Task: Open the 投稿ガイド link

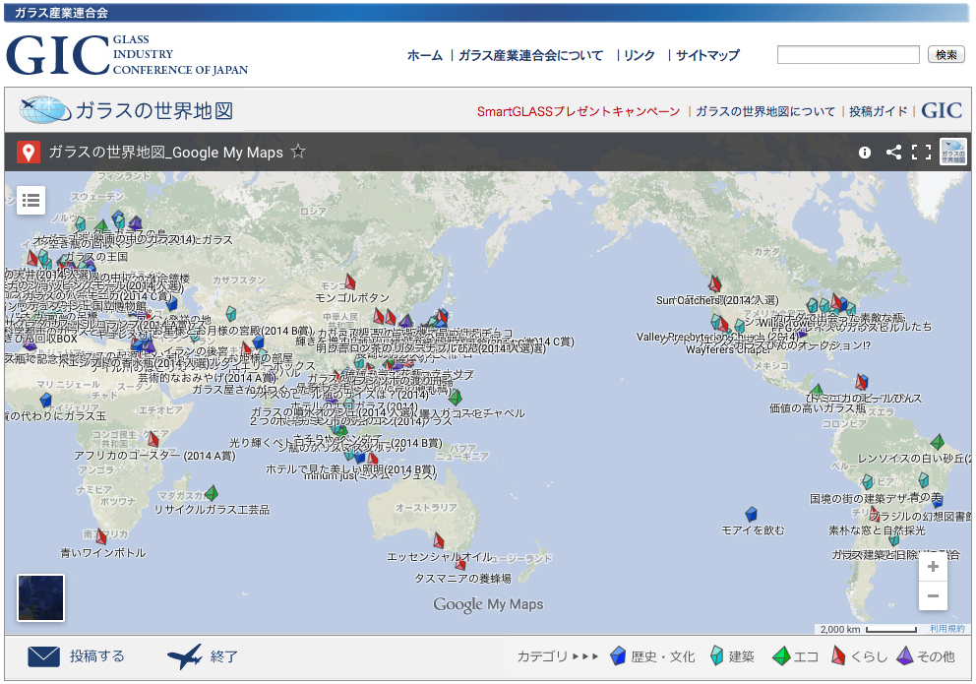Action: 878,111
